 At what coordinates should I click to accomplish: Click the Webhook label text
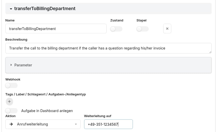(13, 79)
